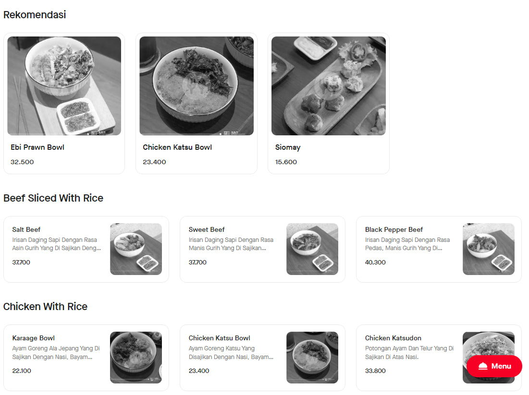View the Siomay dish photo
This screenshot has width=529, height=395.
pos(328,86)
